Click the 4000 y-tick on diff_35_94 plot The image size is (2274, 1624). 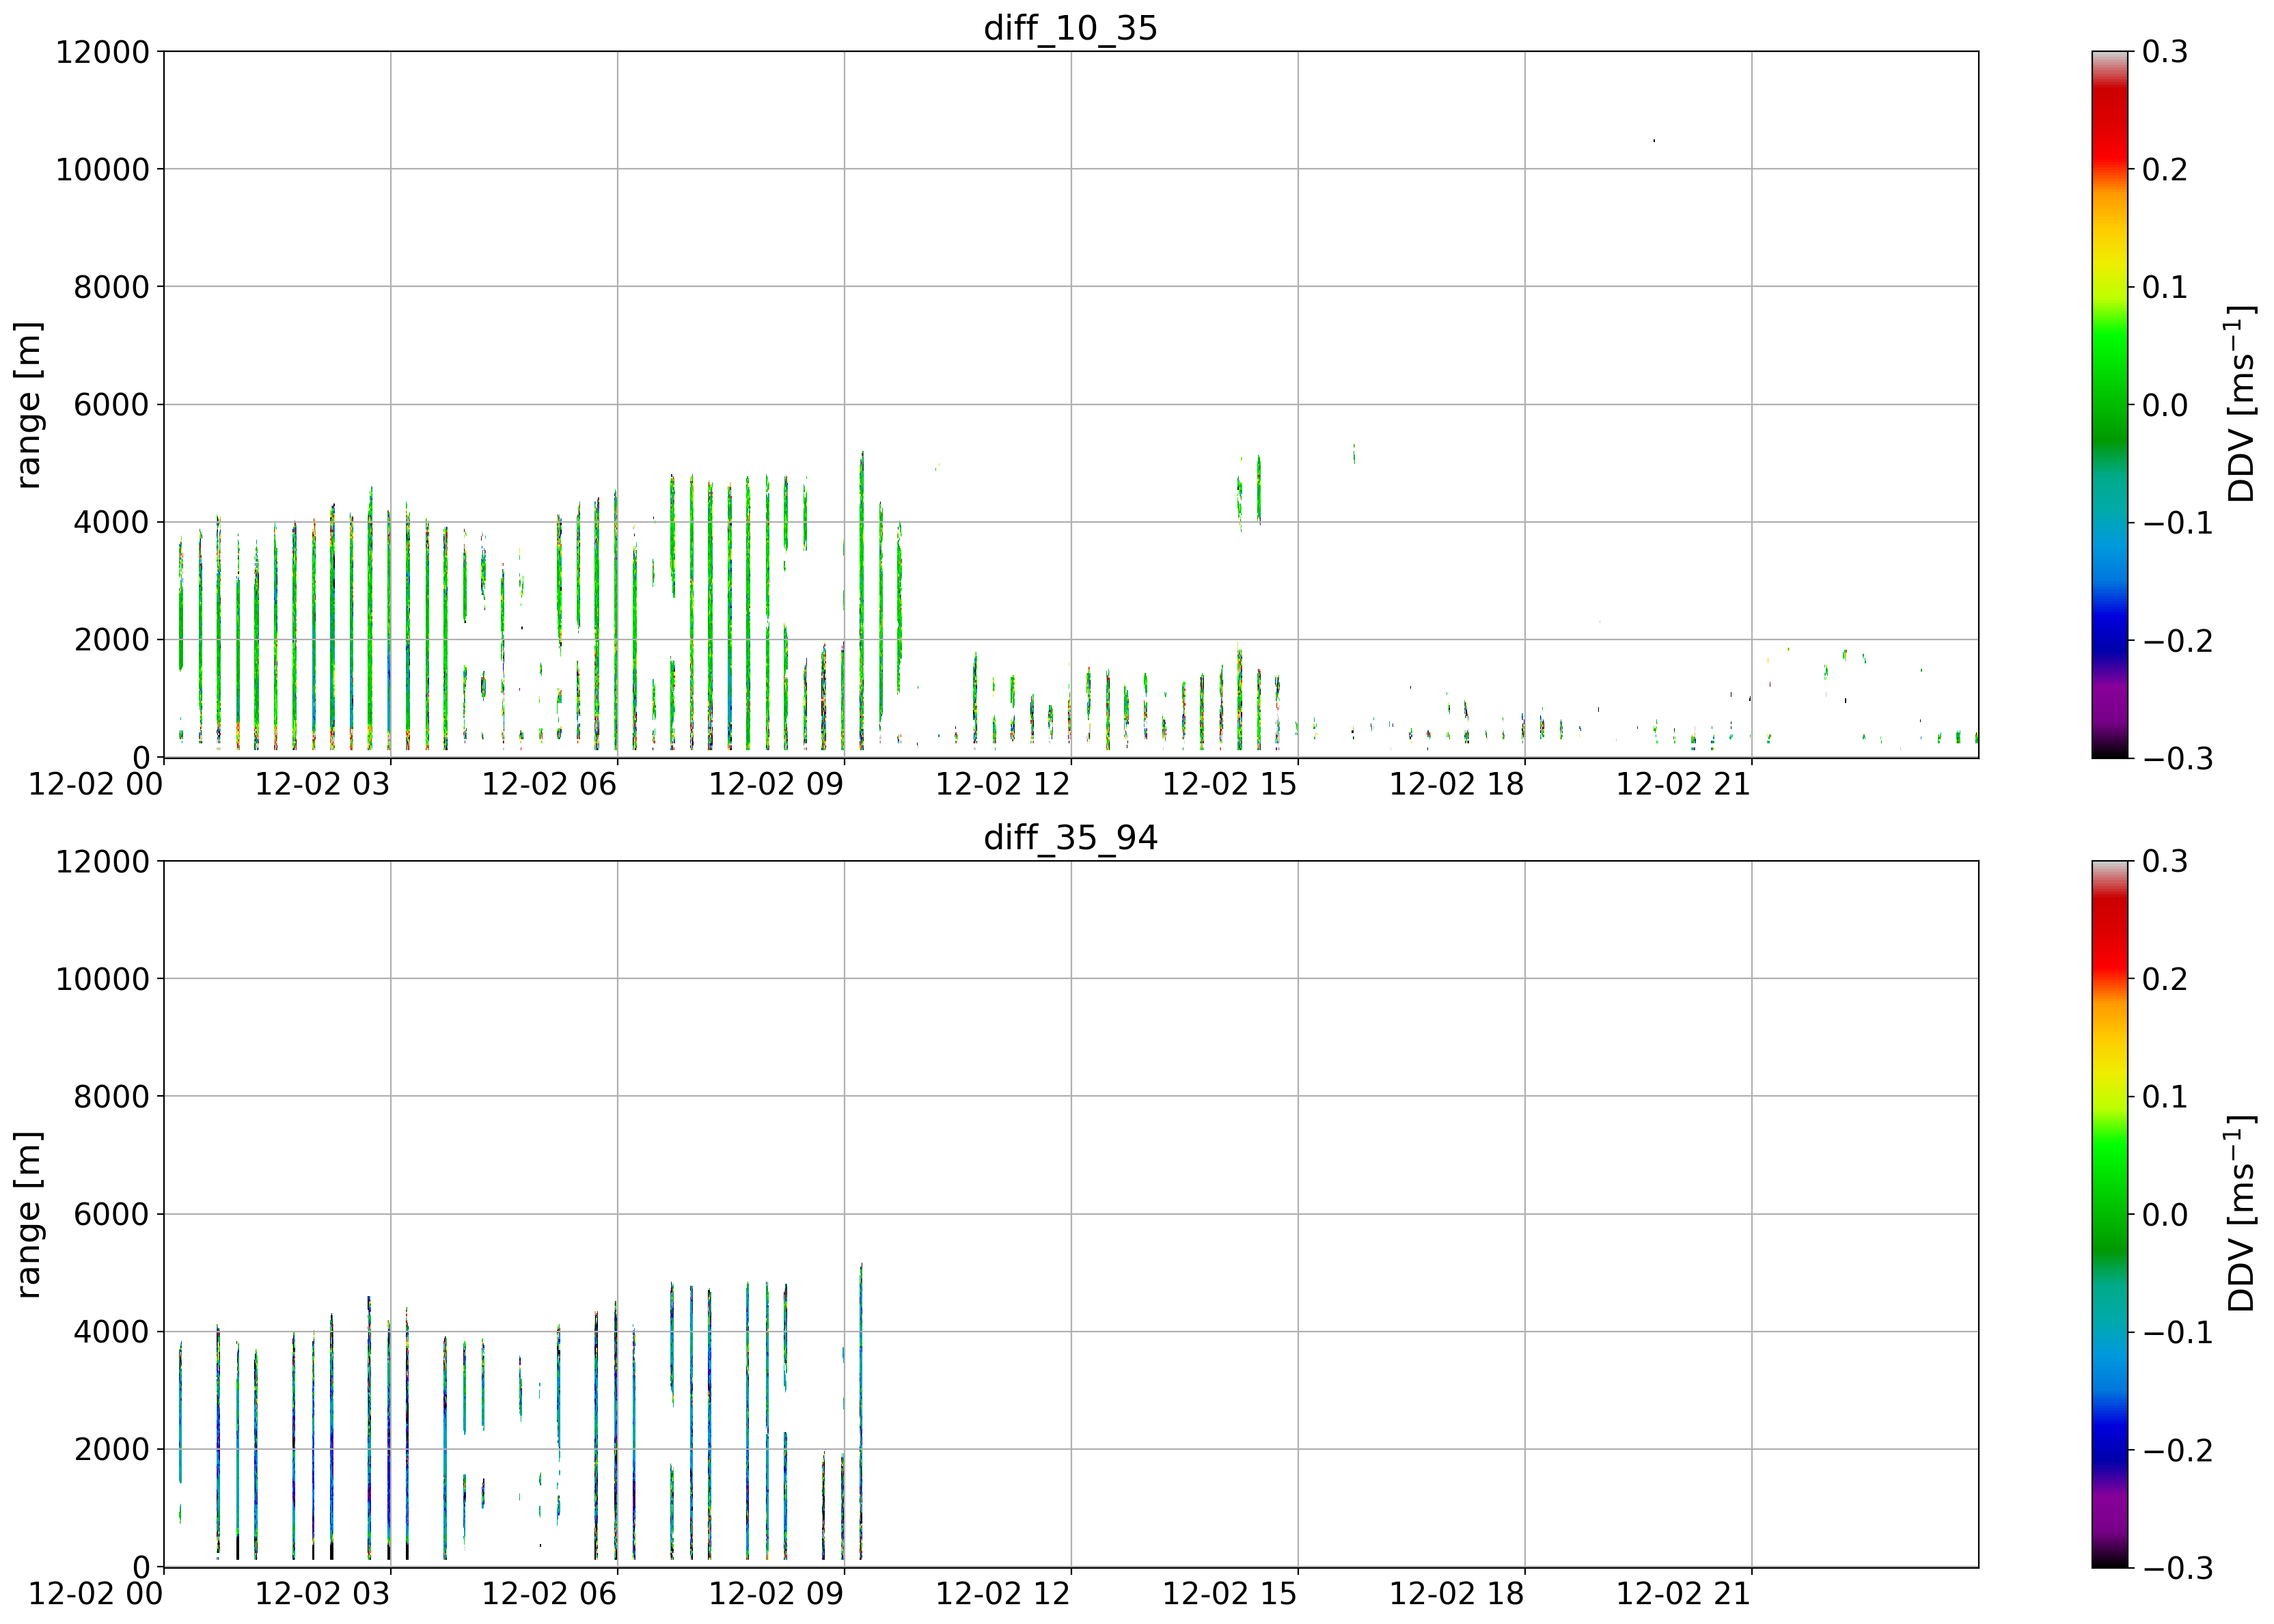[111, 1332]
